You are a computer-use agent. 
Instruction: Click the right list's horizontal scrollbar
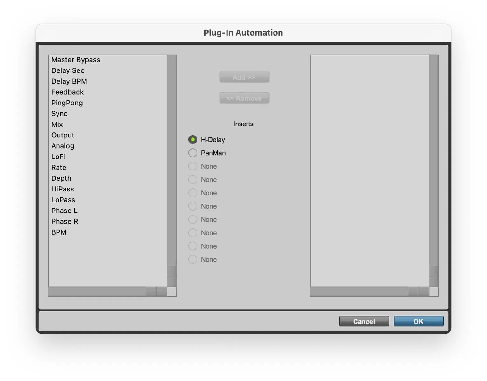point(359,291)
